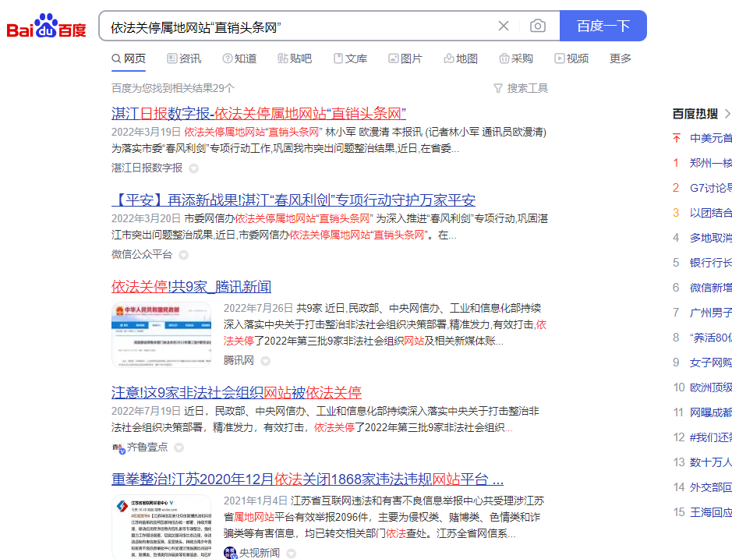Switch to the 资讯 tab
Image resolution: width=732 pixels, height=559 pixels.
pos(185,58)
